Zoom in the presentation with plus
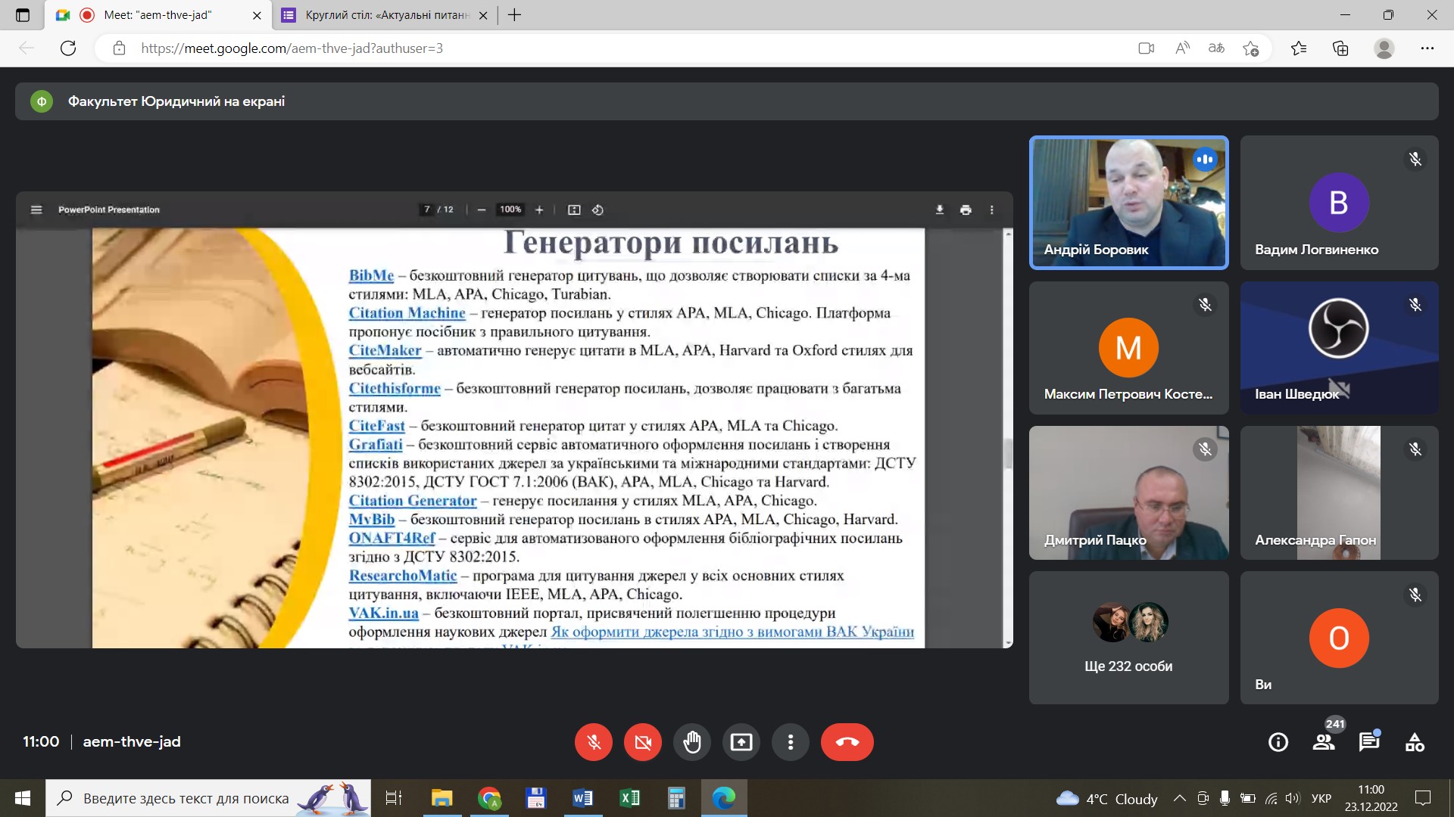The image size is (1454, 817). (x=539, y=210)
